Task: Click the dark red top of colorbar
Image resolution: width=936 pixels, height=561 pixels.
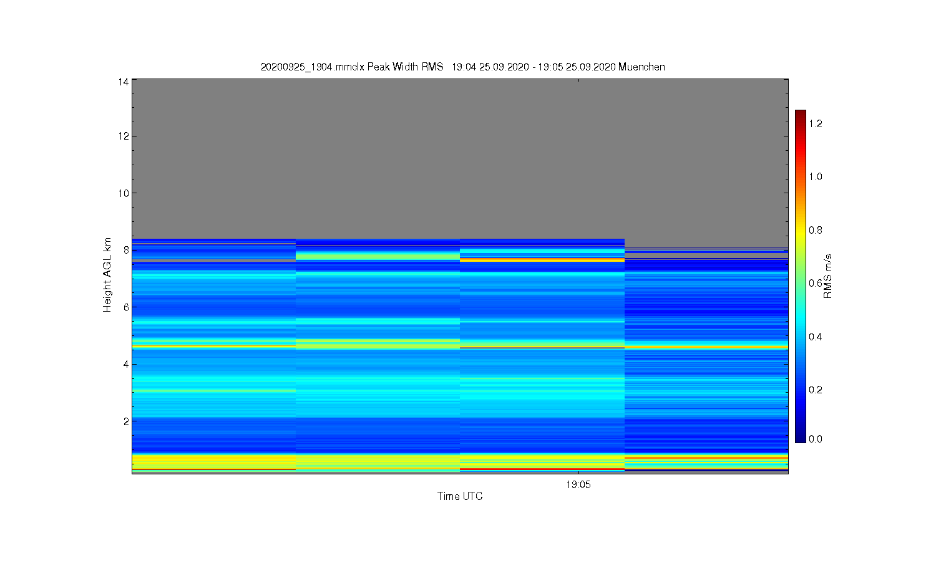Action: click(801, 115)
